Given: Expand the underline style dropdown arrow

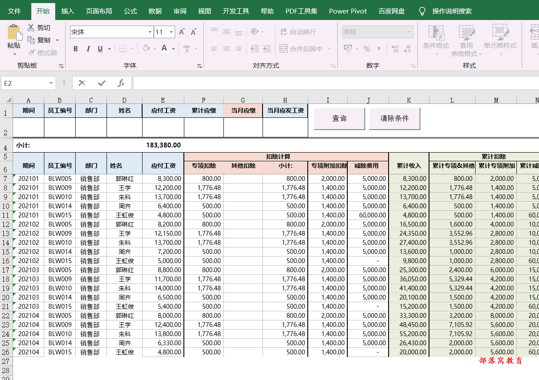Looking at the screenshot, I should (110, 49).
